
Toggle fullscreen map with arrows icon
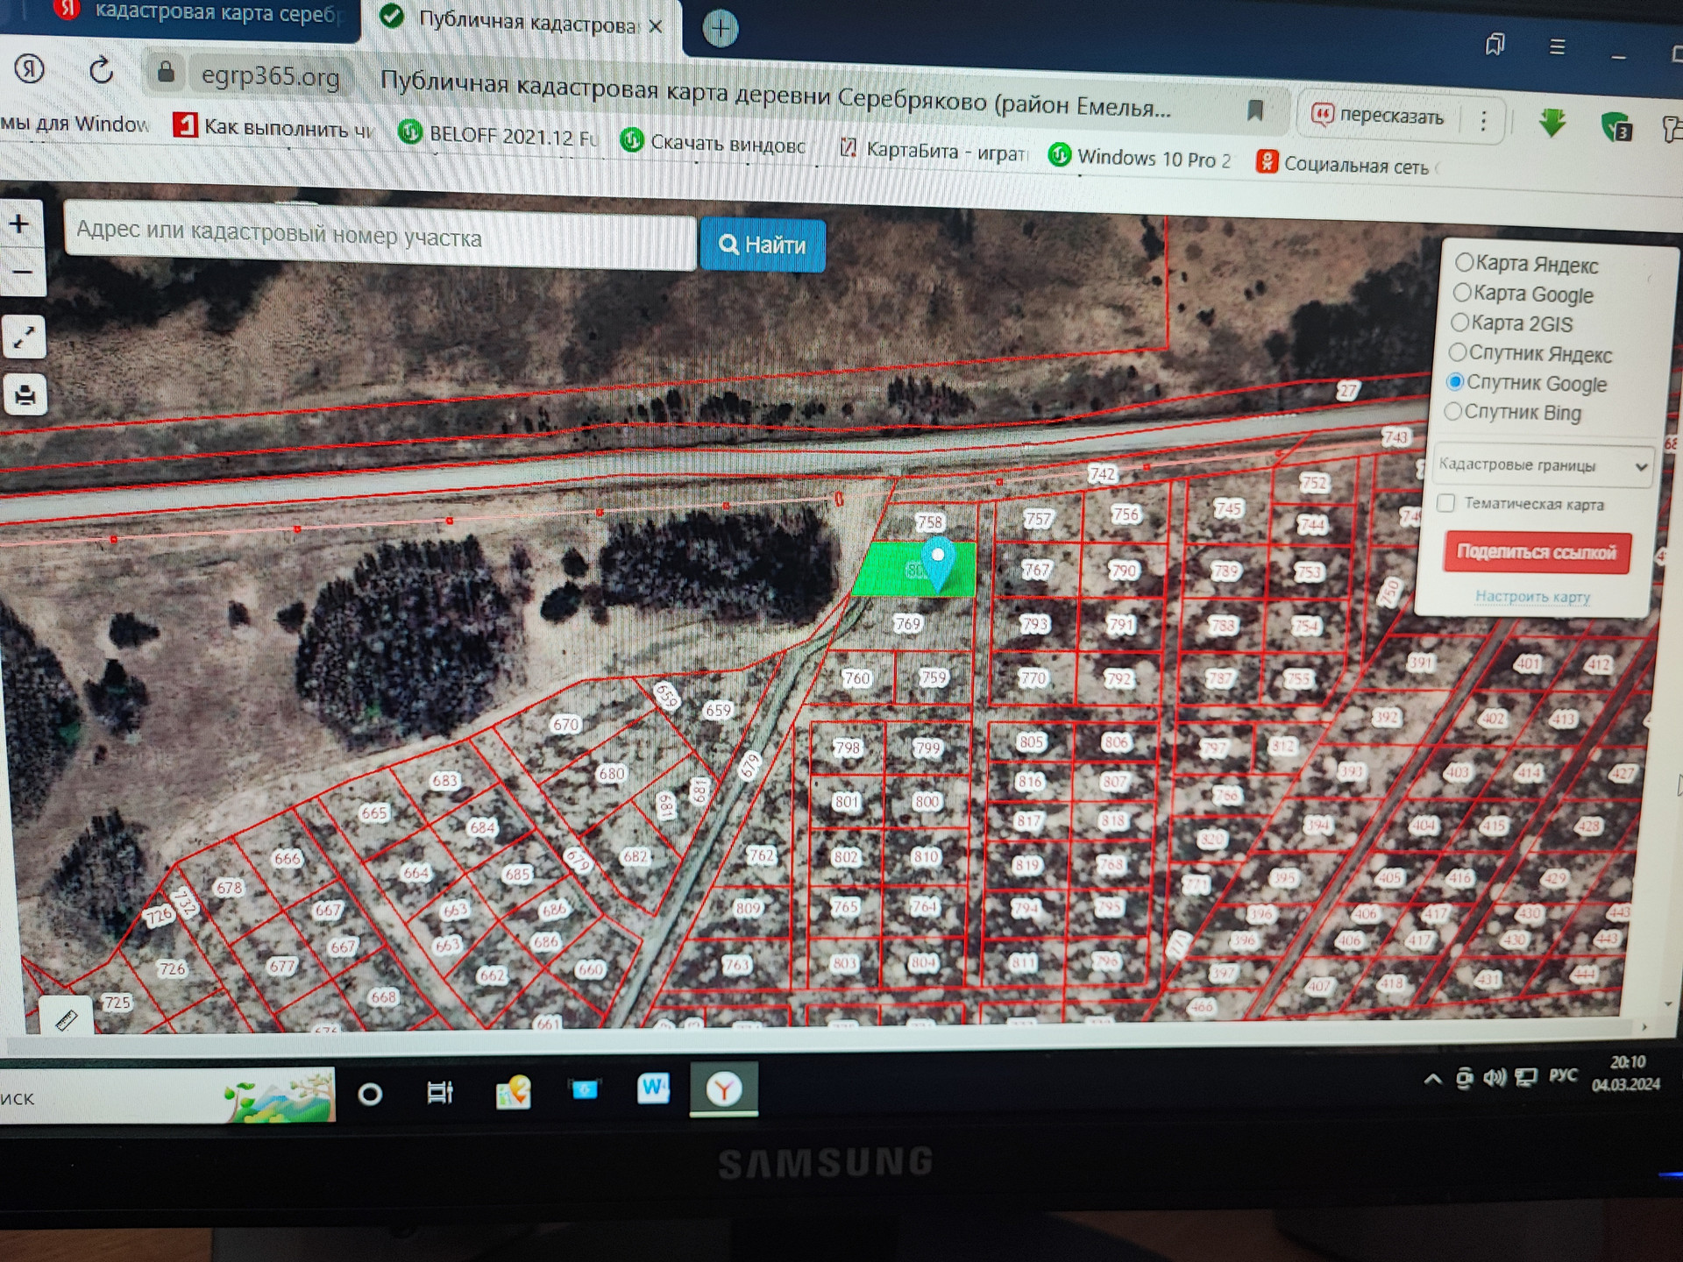coord(25,337)
